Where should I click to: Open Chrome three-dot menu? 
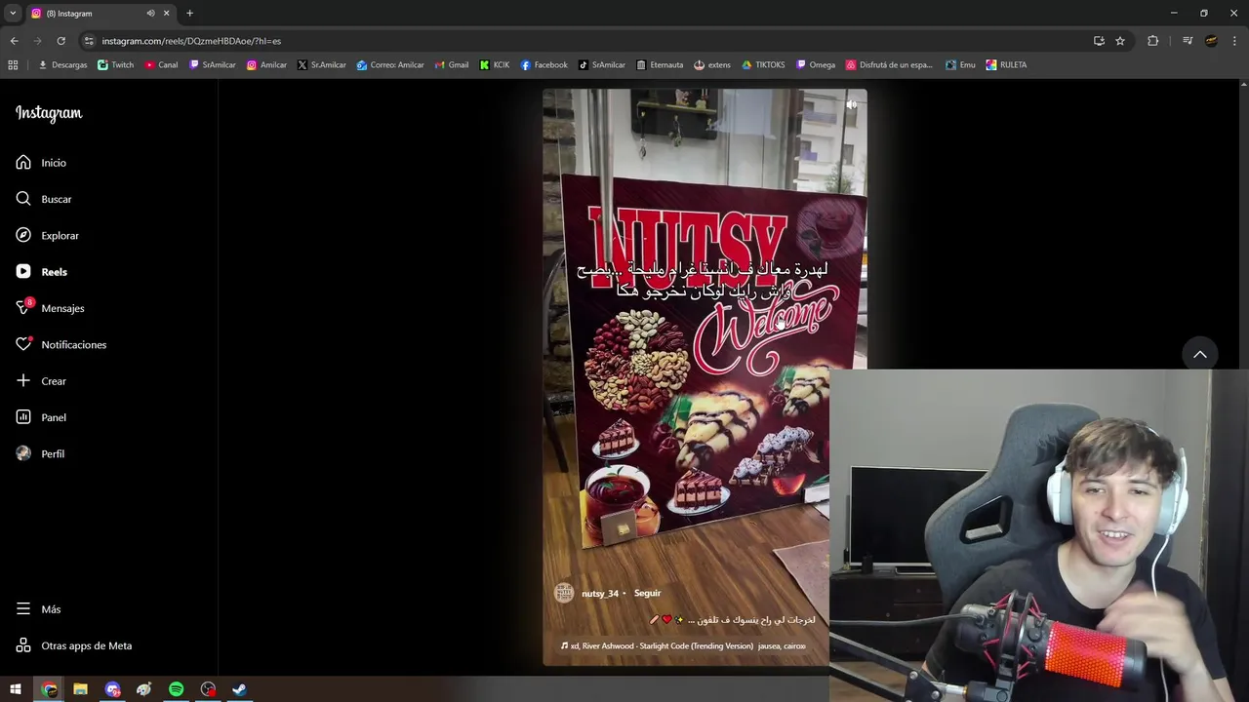[1234, 41]
